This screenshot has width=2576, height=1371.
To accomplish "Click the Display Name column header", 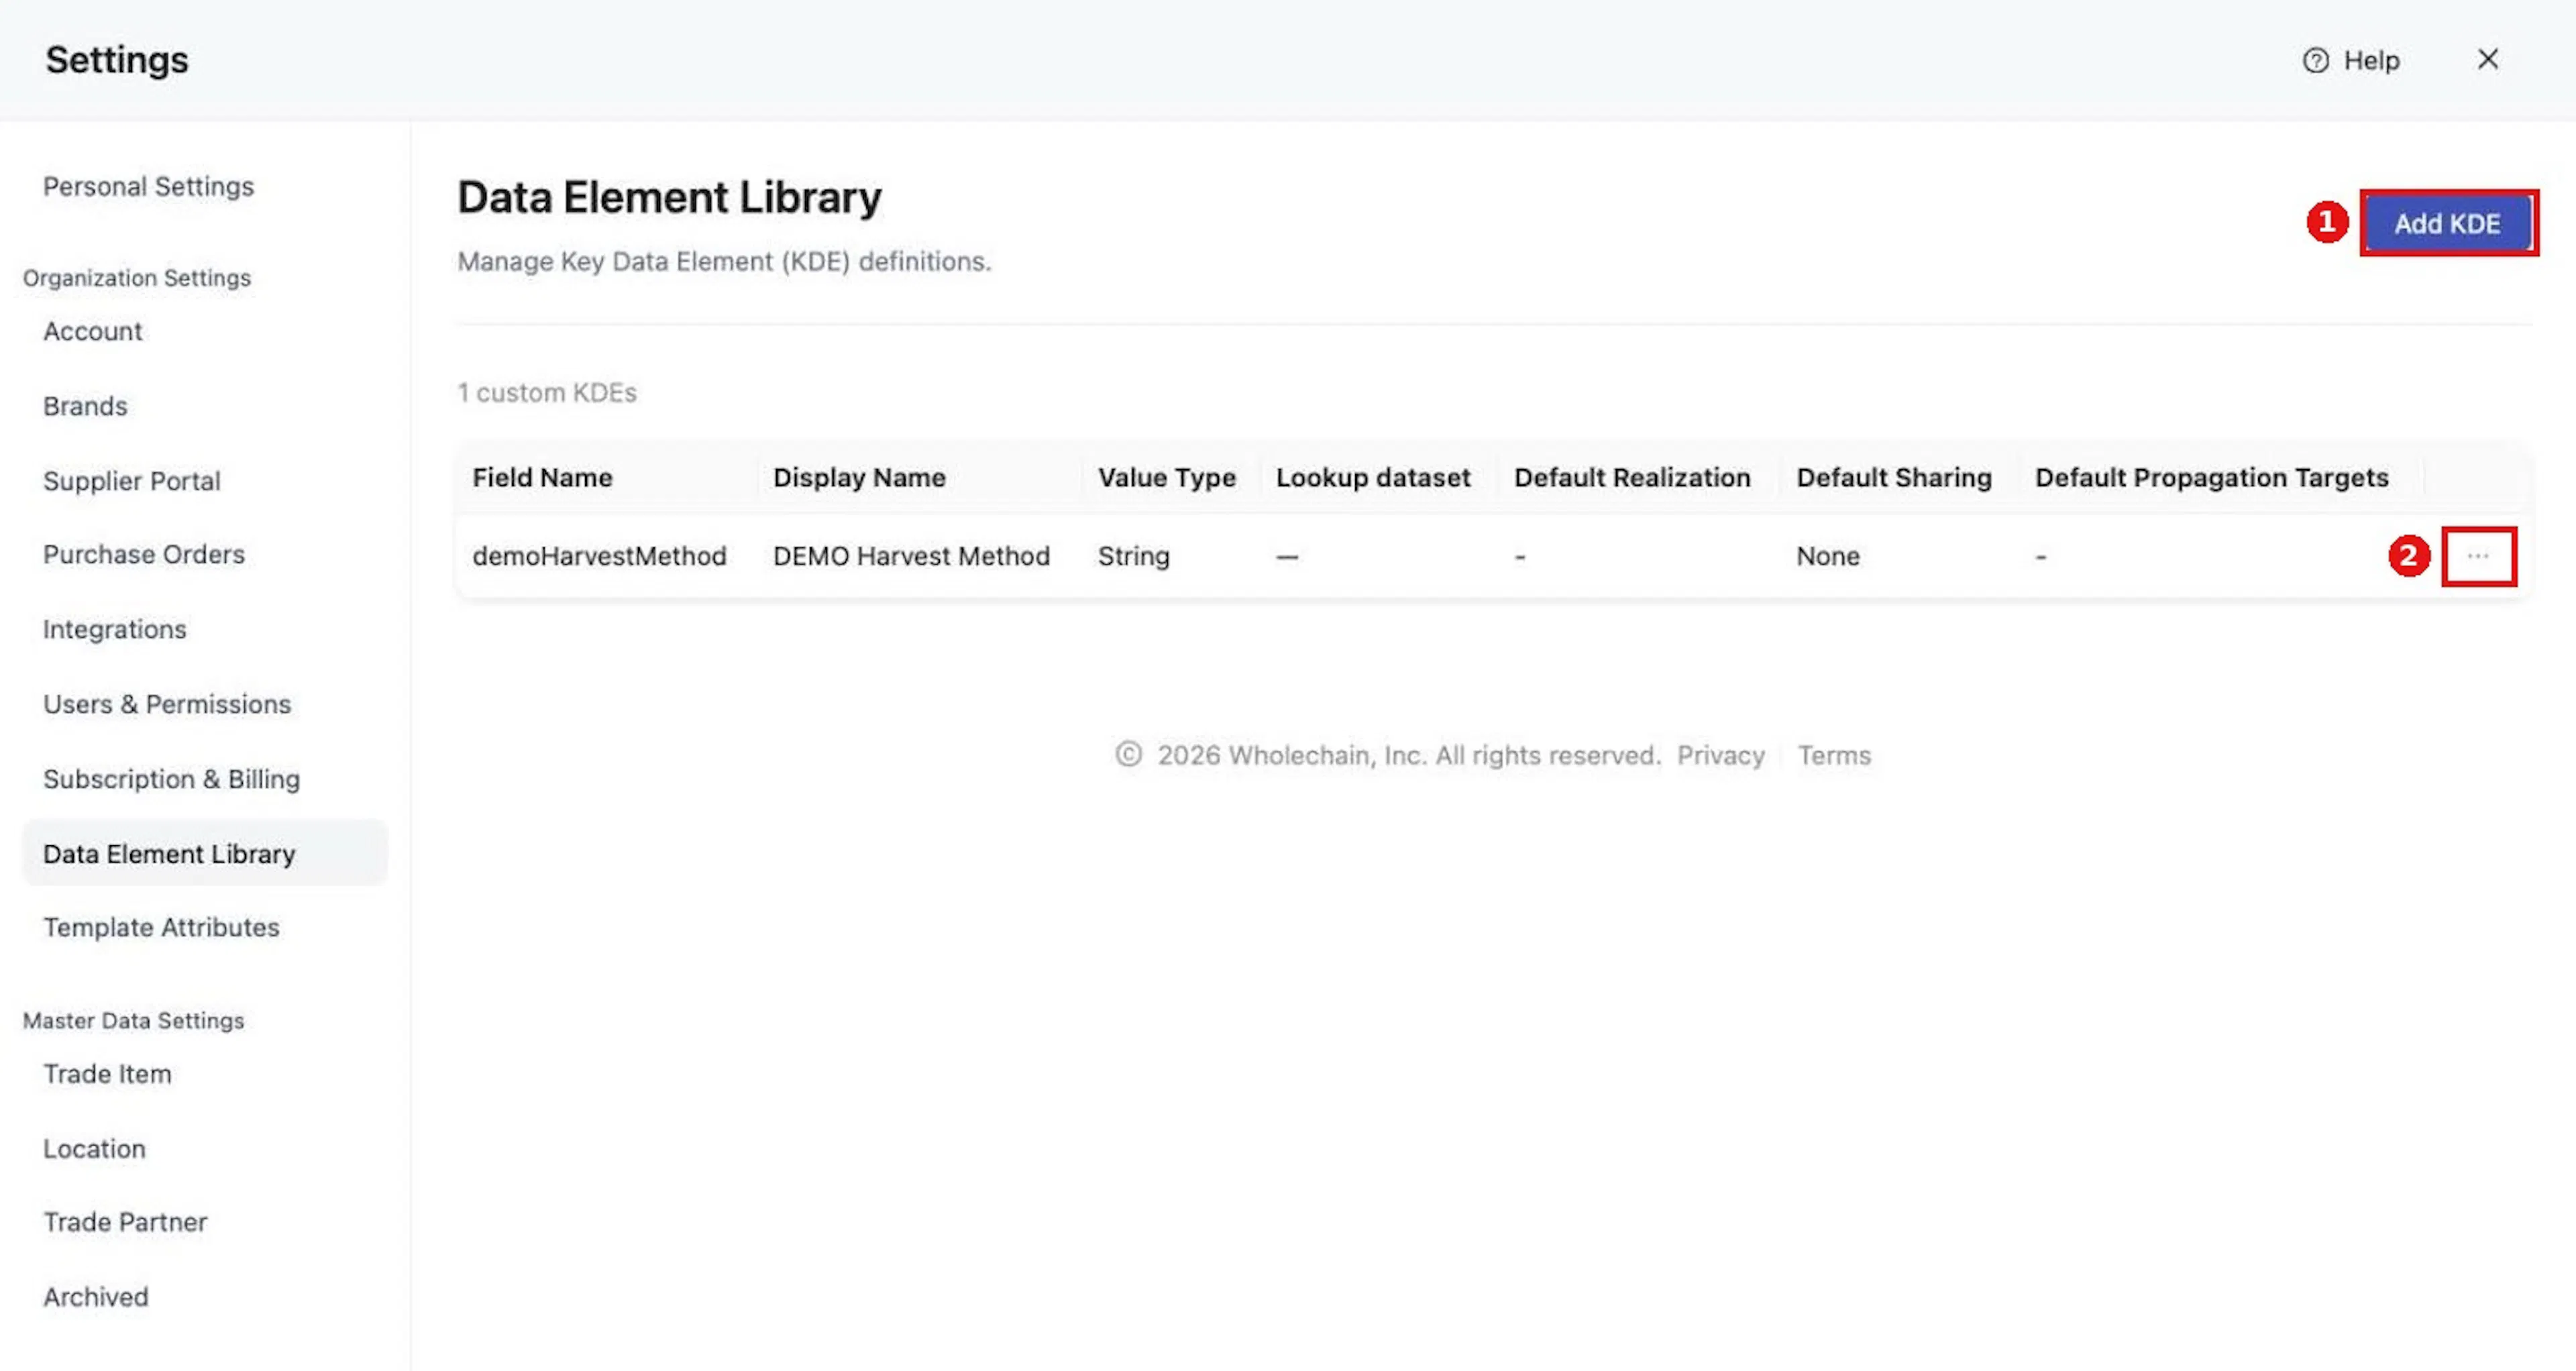I will tap(859, 478).
